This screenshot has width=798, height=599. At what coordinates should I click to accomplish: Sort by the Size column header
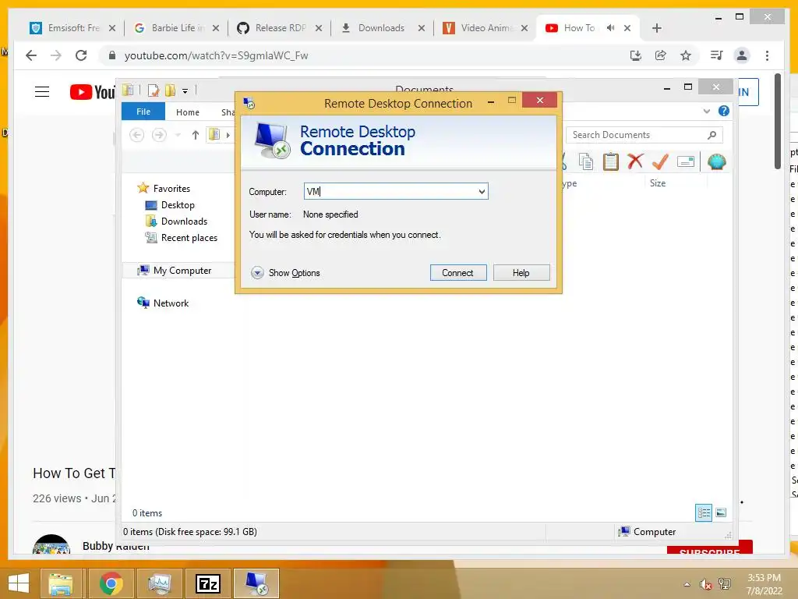pos(658,183)
